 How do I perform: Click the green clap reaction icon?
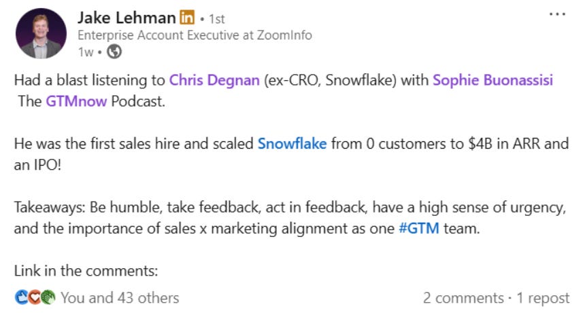(46, 297)
